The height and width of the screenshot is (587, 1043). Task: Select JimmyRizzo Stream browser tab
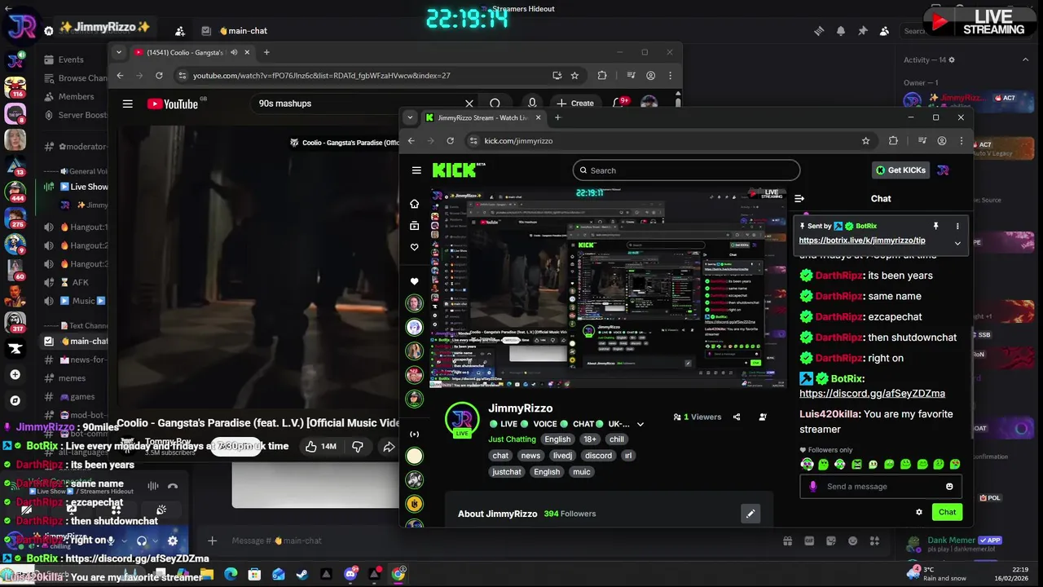pos(482,117)
